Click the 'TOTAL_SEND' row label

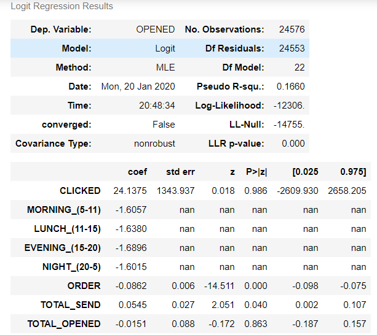(71, 305)
